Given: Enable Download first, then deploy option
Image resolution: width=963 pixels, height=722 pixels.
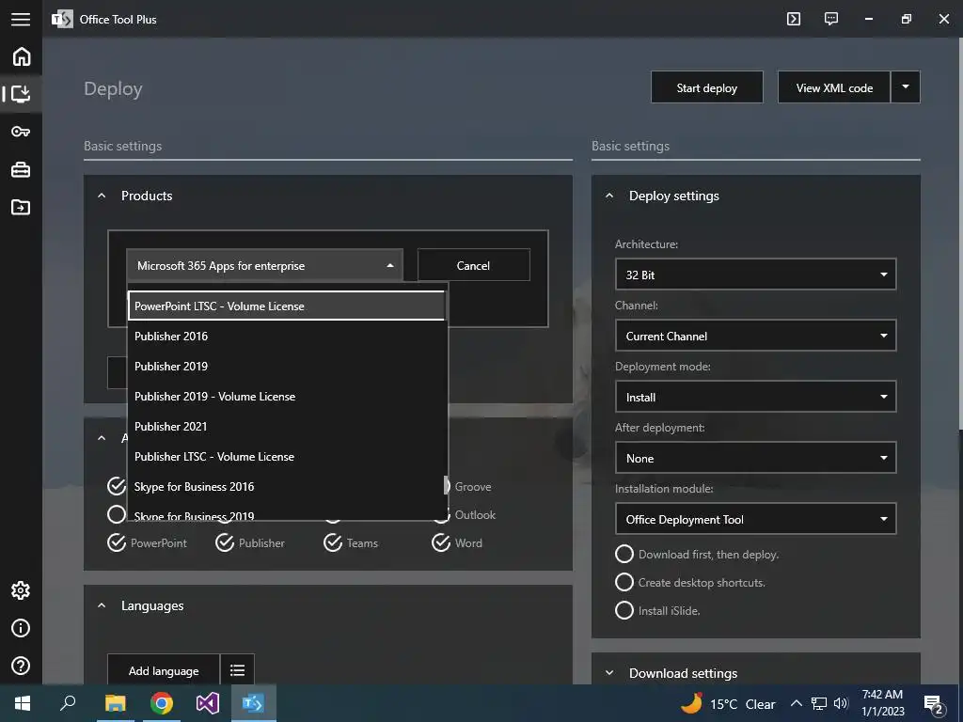Looking at the screenshot, I should pos(697,554).
